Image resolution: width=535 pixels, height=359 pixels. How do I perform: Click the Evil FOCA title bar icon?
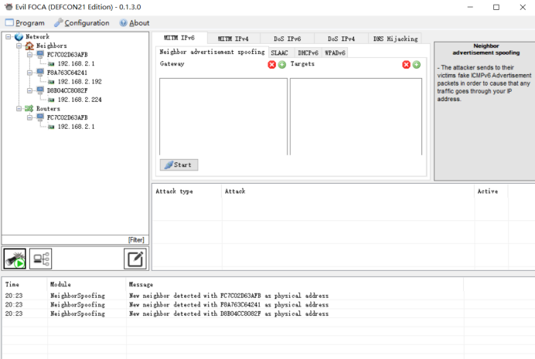coord(9,7)
